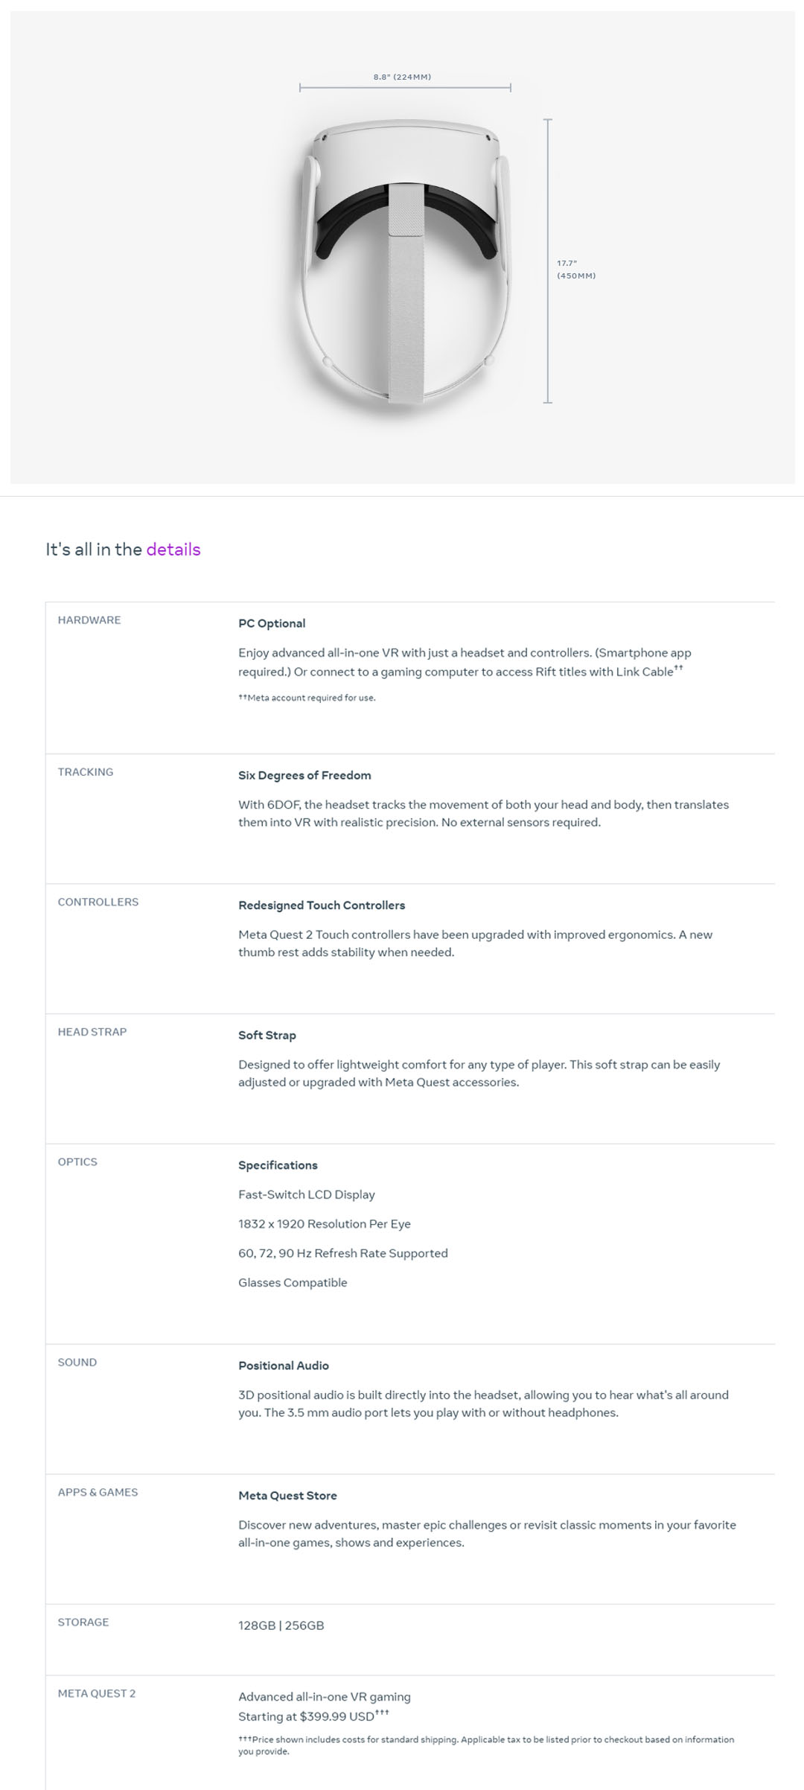The width and height of the screenshot is (804, 1790).
Task: Click the "Meta Quest Store" heading
Action: pos(287,1495)
